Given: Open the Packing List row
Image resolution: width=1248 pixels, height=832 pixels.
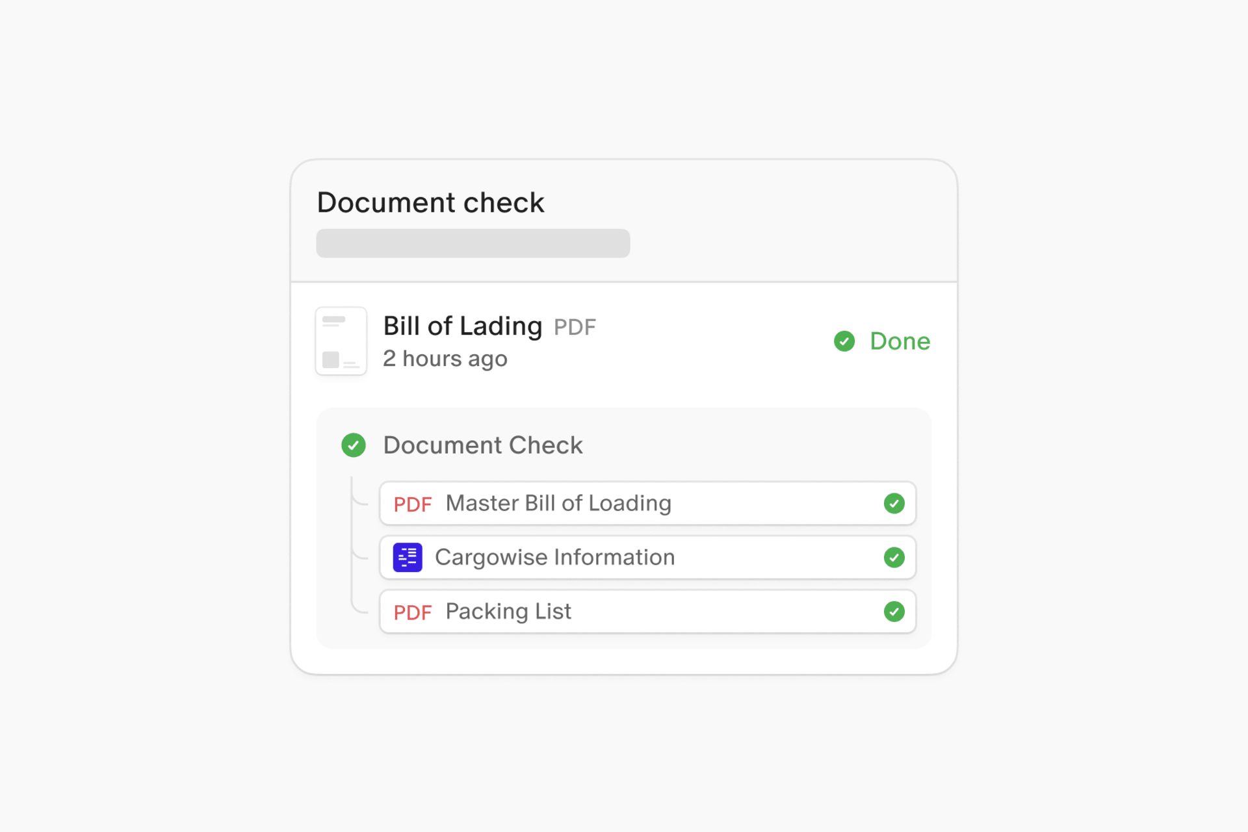Looking at the screenshot, I should click(508, 612).
